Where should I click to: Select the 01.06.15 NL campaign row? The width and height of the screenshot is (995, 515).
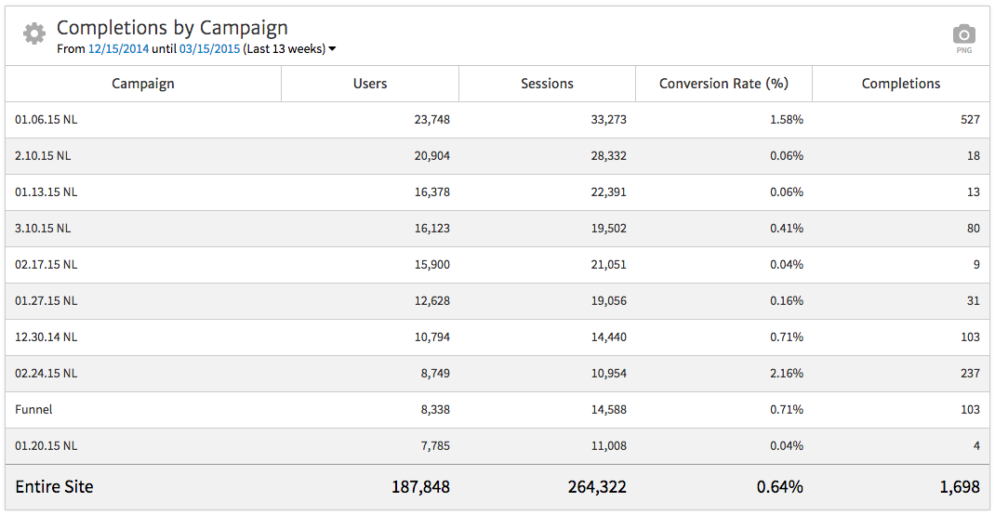click(46, 120)
